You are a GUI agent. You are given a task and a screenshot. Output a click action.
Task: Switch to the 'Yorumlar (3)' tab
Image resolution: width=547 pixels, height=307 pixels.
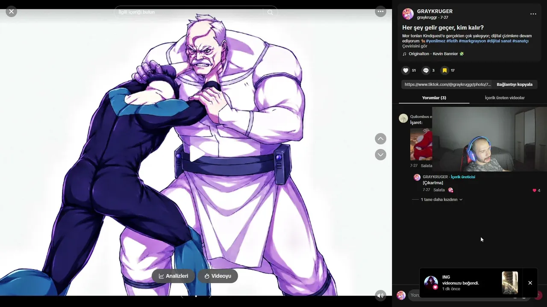[434, 98]
